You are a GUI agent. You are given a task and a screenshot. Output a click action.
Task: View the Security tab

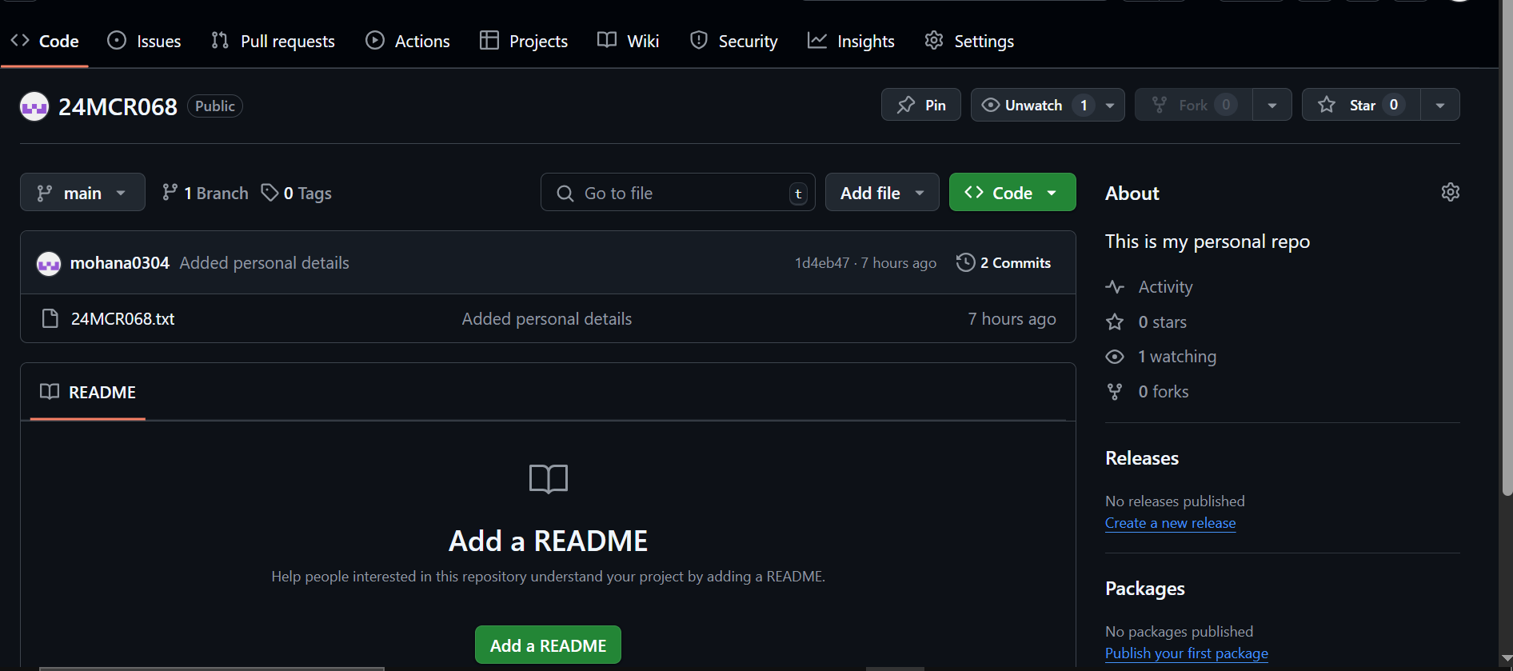(x=733, y=41)
